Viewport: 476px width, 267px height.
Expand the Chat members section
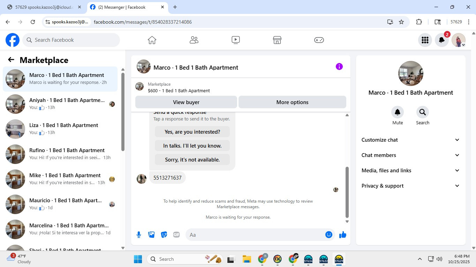tap(411, 155)
